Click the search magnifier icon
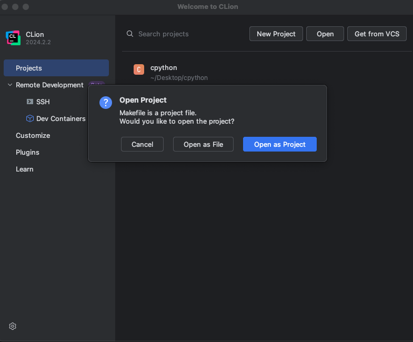 [x=130, y=34]
